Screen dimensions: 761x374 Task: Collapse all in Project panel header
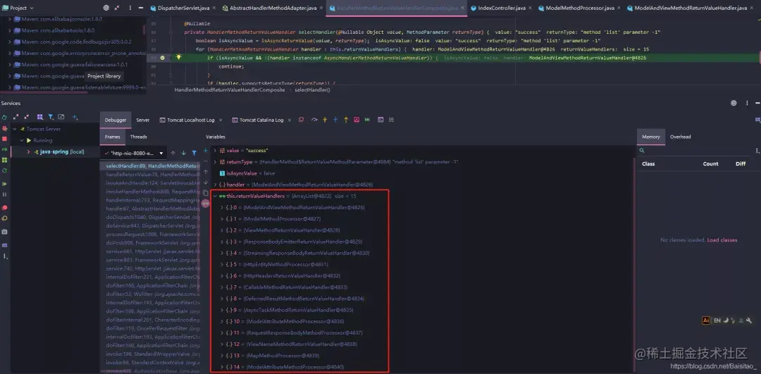pos(118,8)
